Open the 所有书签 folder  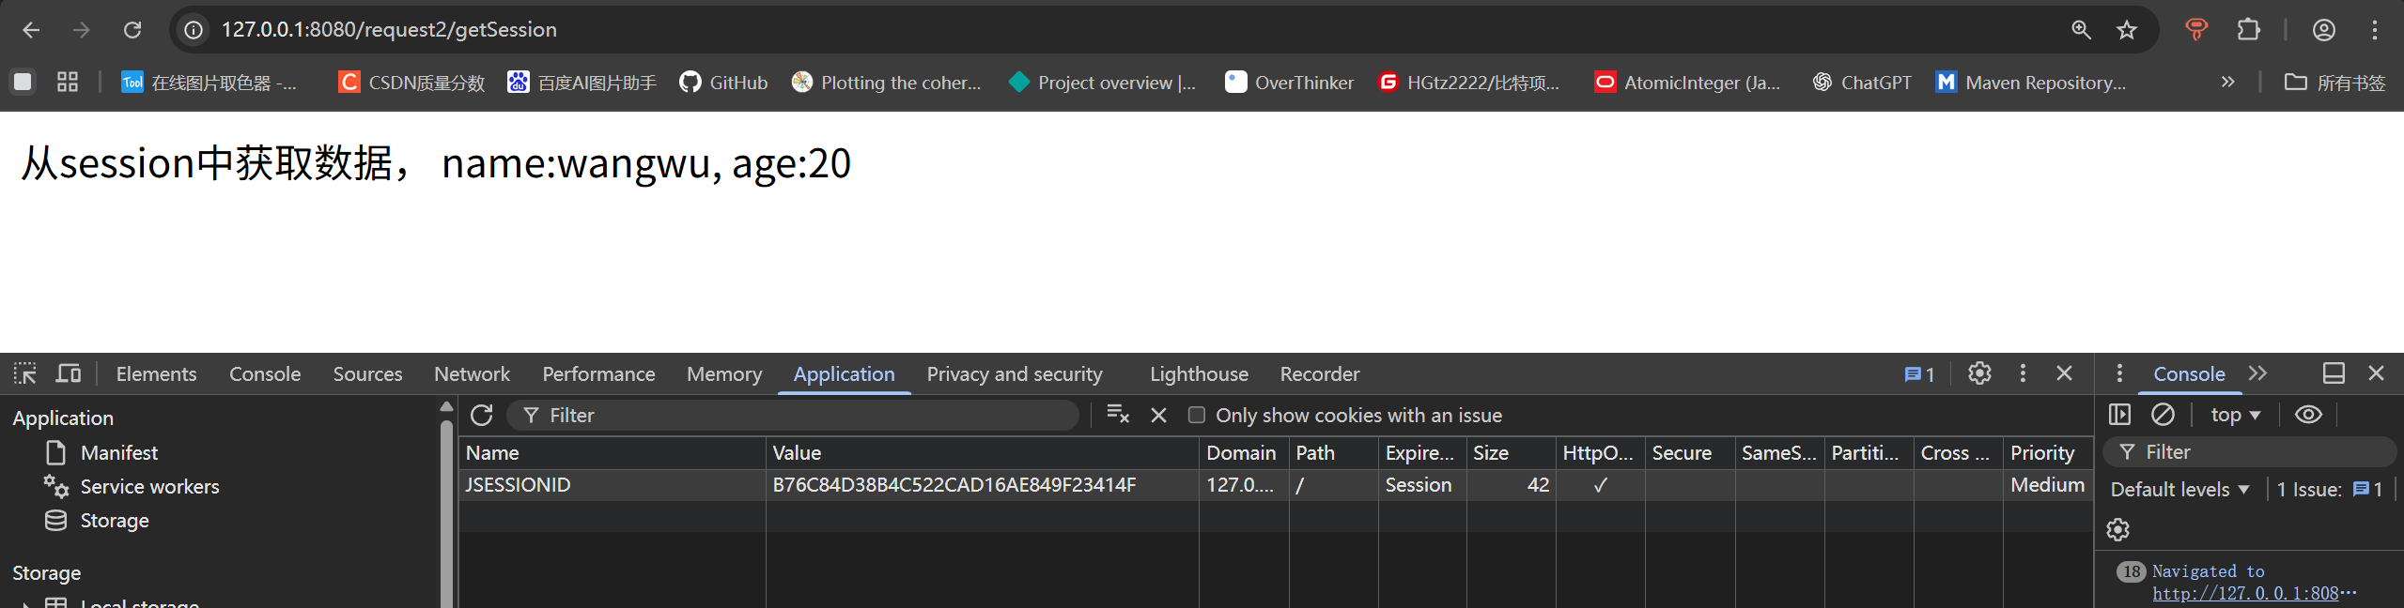[2334, 83]
